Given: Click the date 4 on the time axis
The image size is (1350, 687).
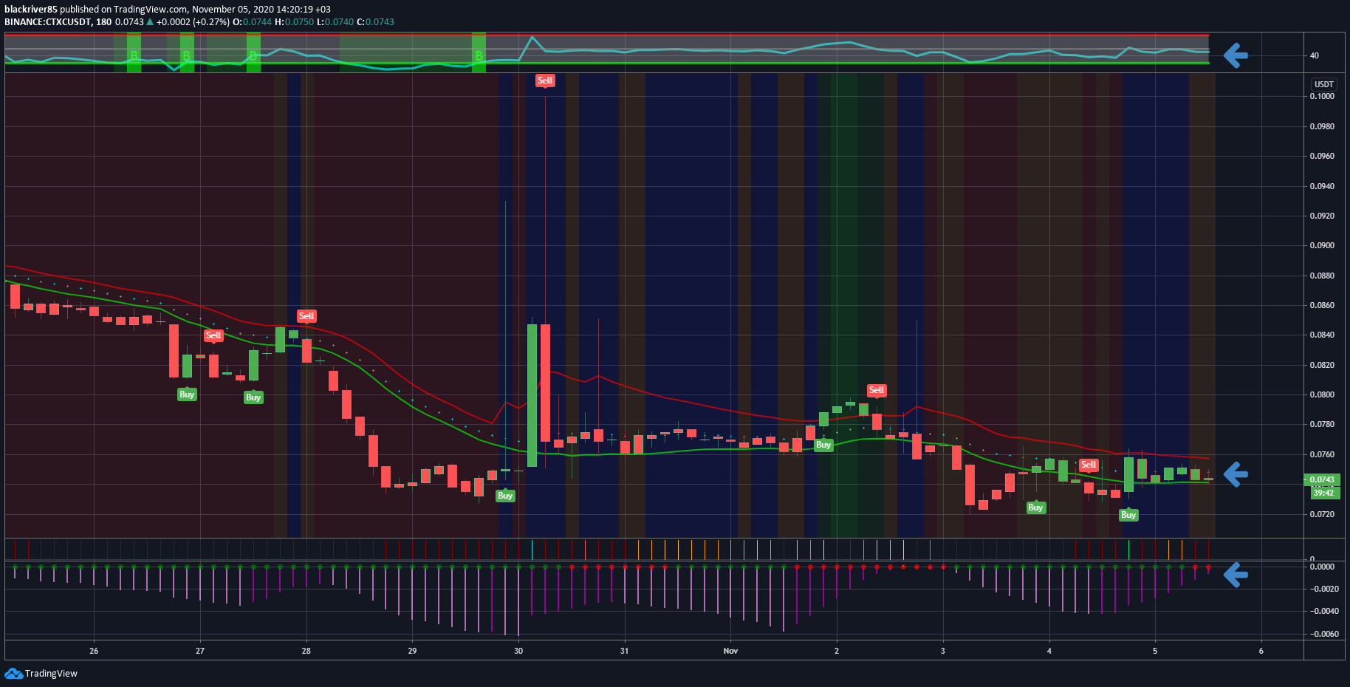Looking at the screenshot, I should click(x=1049, y=651).
